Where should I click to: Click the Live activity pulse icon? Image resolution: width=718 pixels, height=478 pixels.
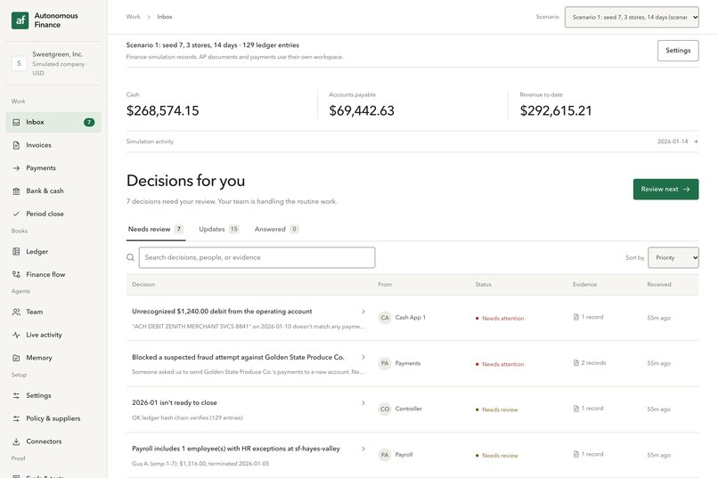coord(17,335)
